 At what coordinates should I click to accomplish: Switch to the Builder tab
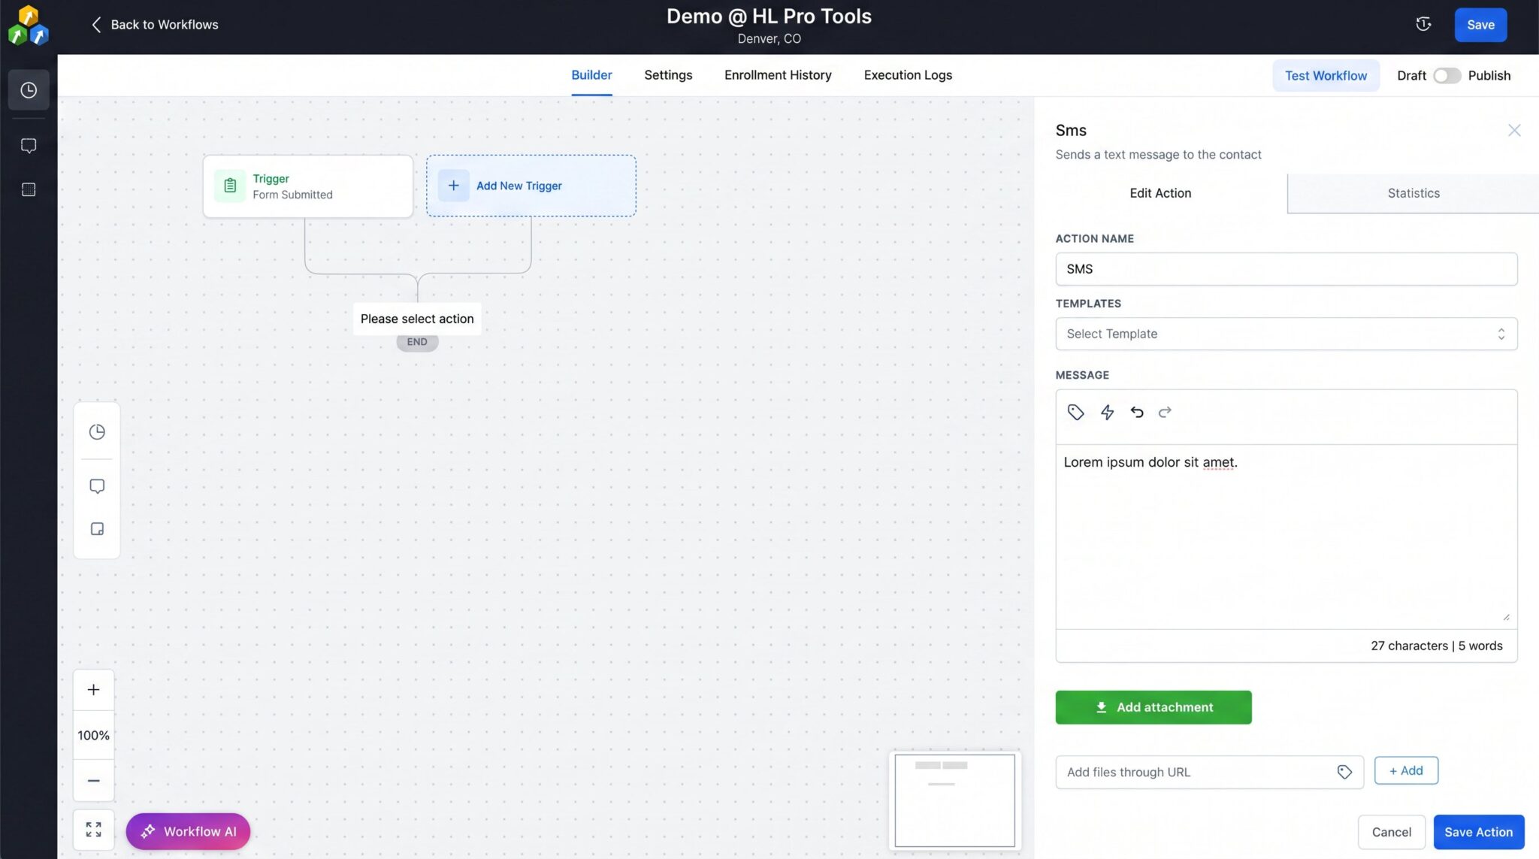tap(591, 75)
